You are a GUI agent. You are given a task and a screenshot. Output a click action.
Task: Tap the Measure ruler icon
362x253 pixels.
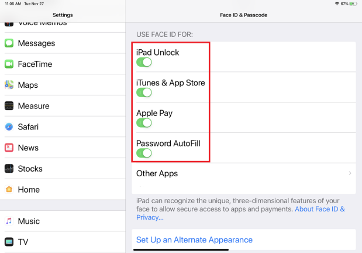[9, 106]
